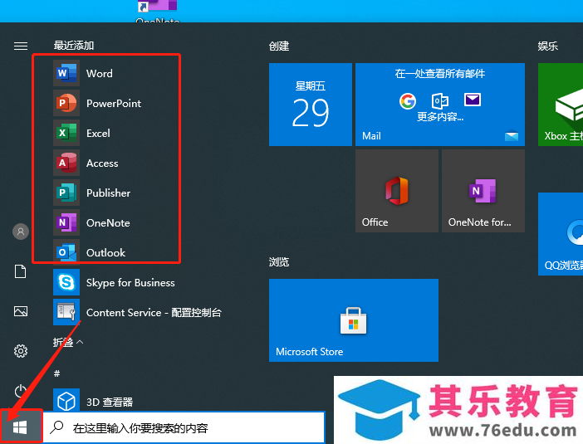Focus the taskbar search box
The width and height of the screenshot is (583, 444).
point(184,427)
